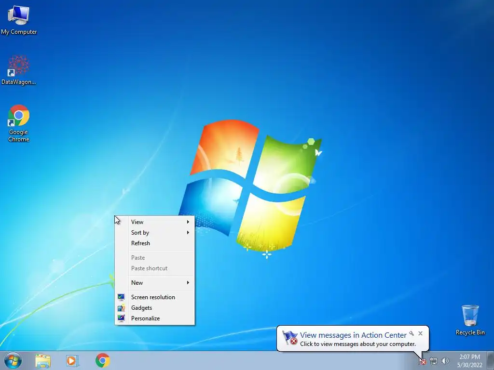Launch Chrome from the taskbar
Screen dimensions: 494x370
pos(102,360)
